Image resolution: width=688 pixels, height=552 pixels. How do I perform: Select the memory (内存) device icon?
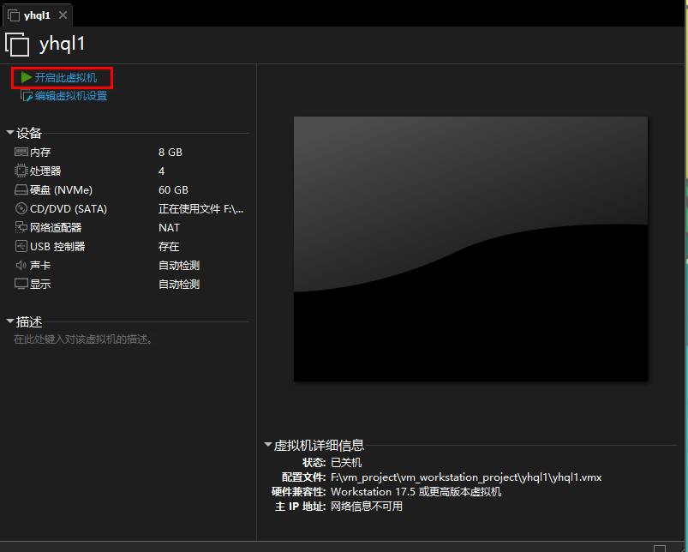coord(21,152)
